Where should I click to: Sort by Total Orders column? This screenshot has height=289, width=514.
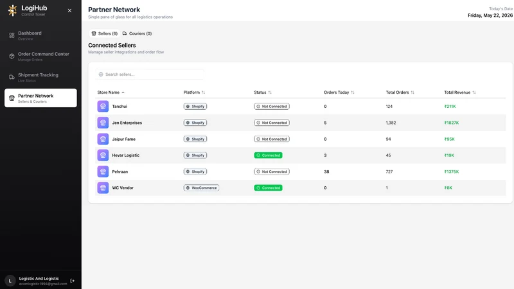click(400, 92)
